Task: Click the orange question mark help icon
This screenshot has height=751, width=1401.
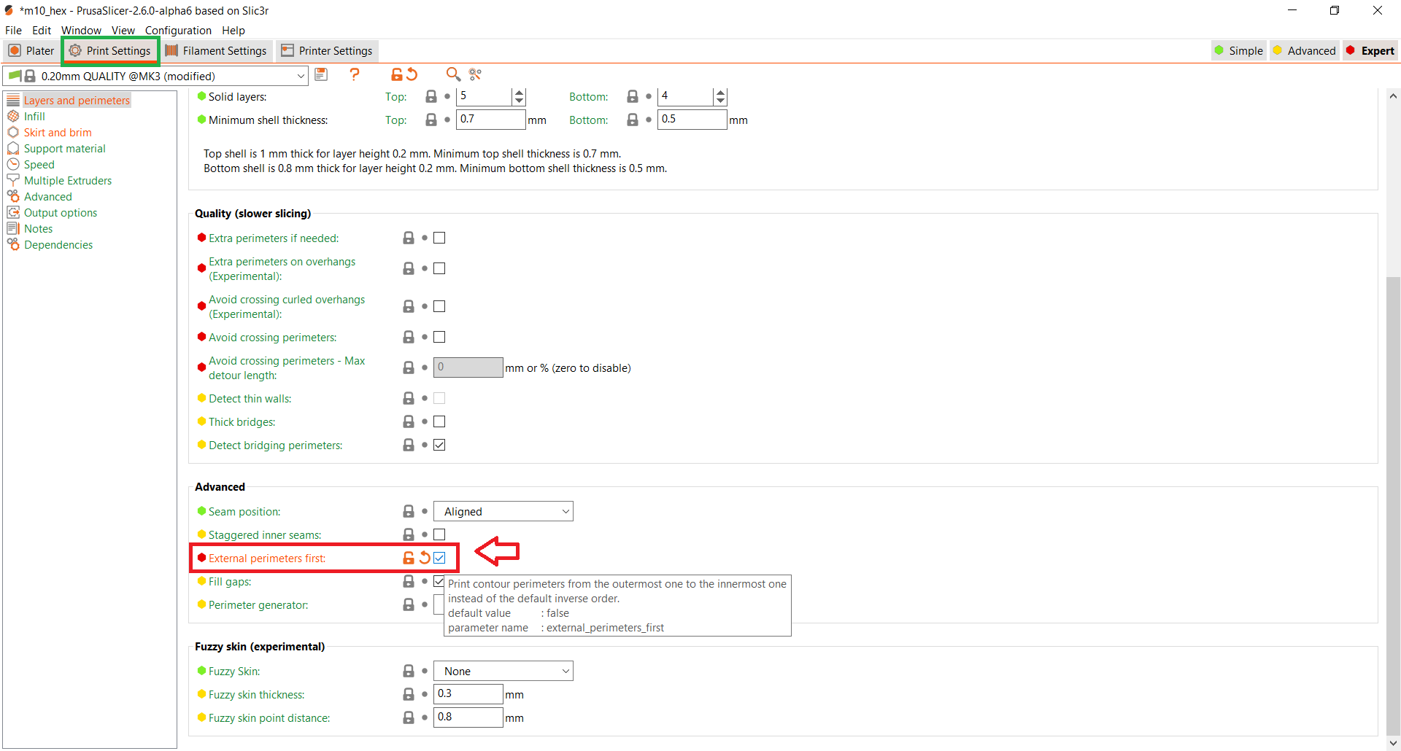Action: coord(355,74)
